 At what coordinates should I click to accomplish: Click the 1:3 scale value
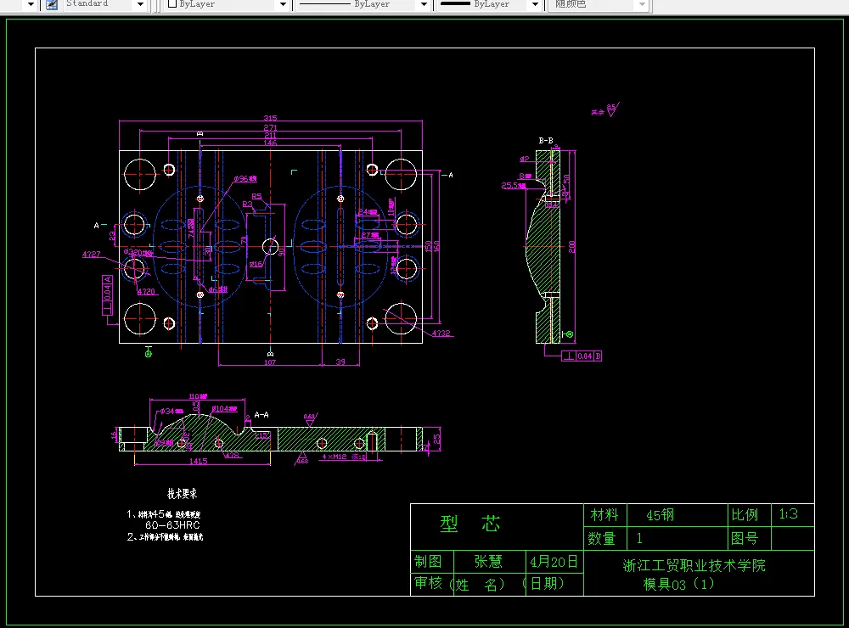[x=789, y=513]
